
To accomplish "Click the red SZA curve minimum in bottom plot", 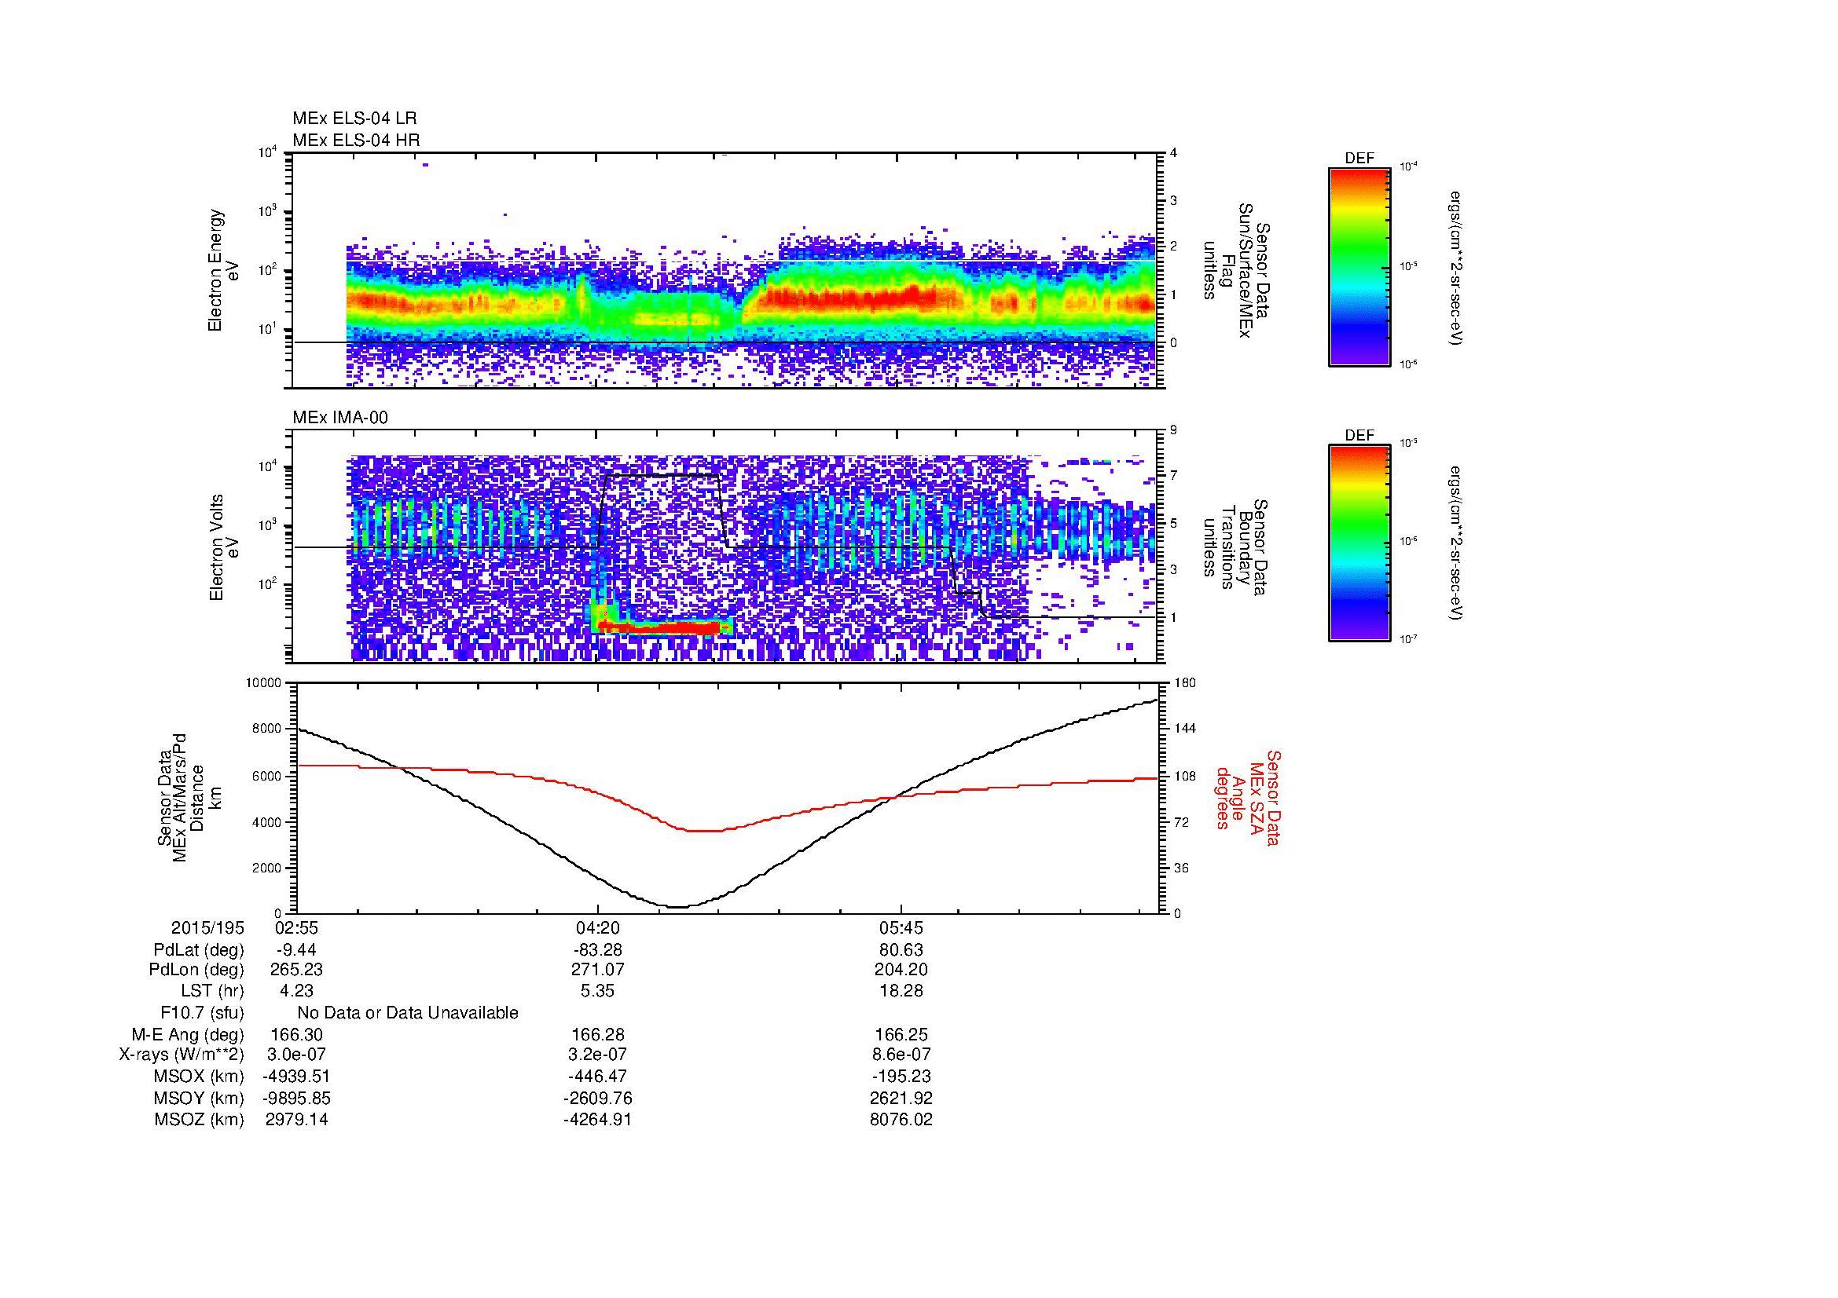I will pos(703,831).
